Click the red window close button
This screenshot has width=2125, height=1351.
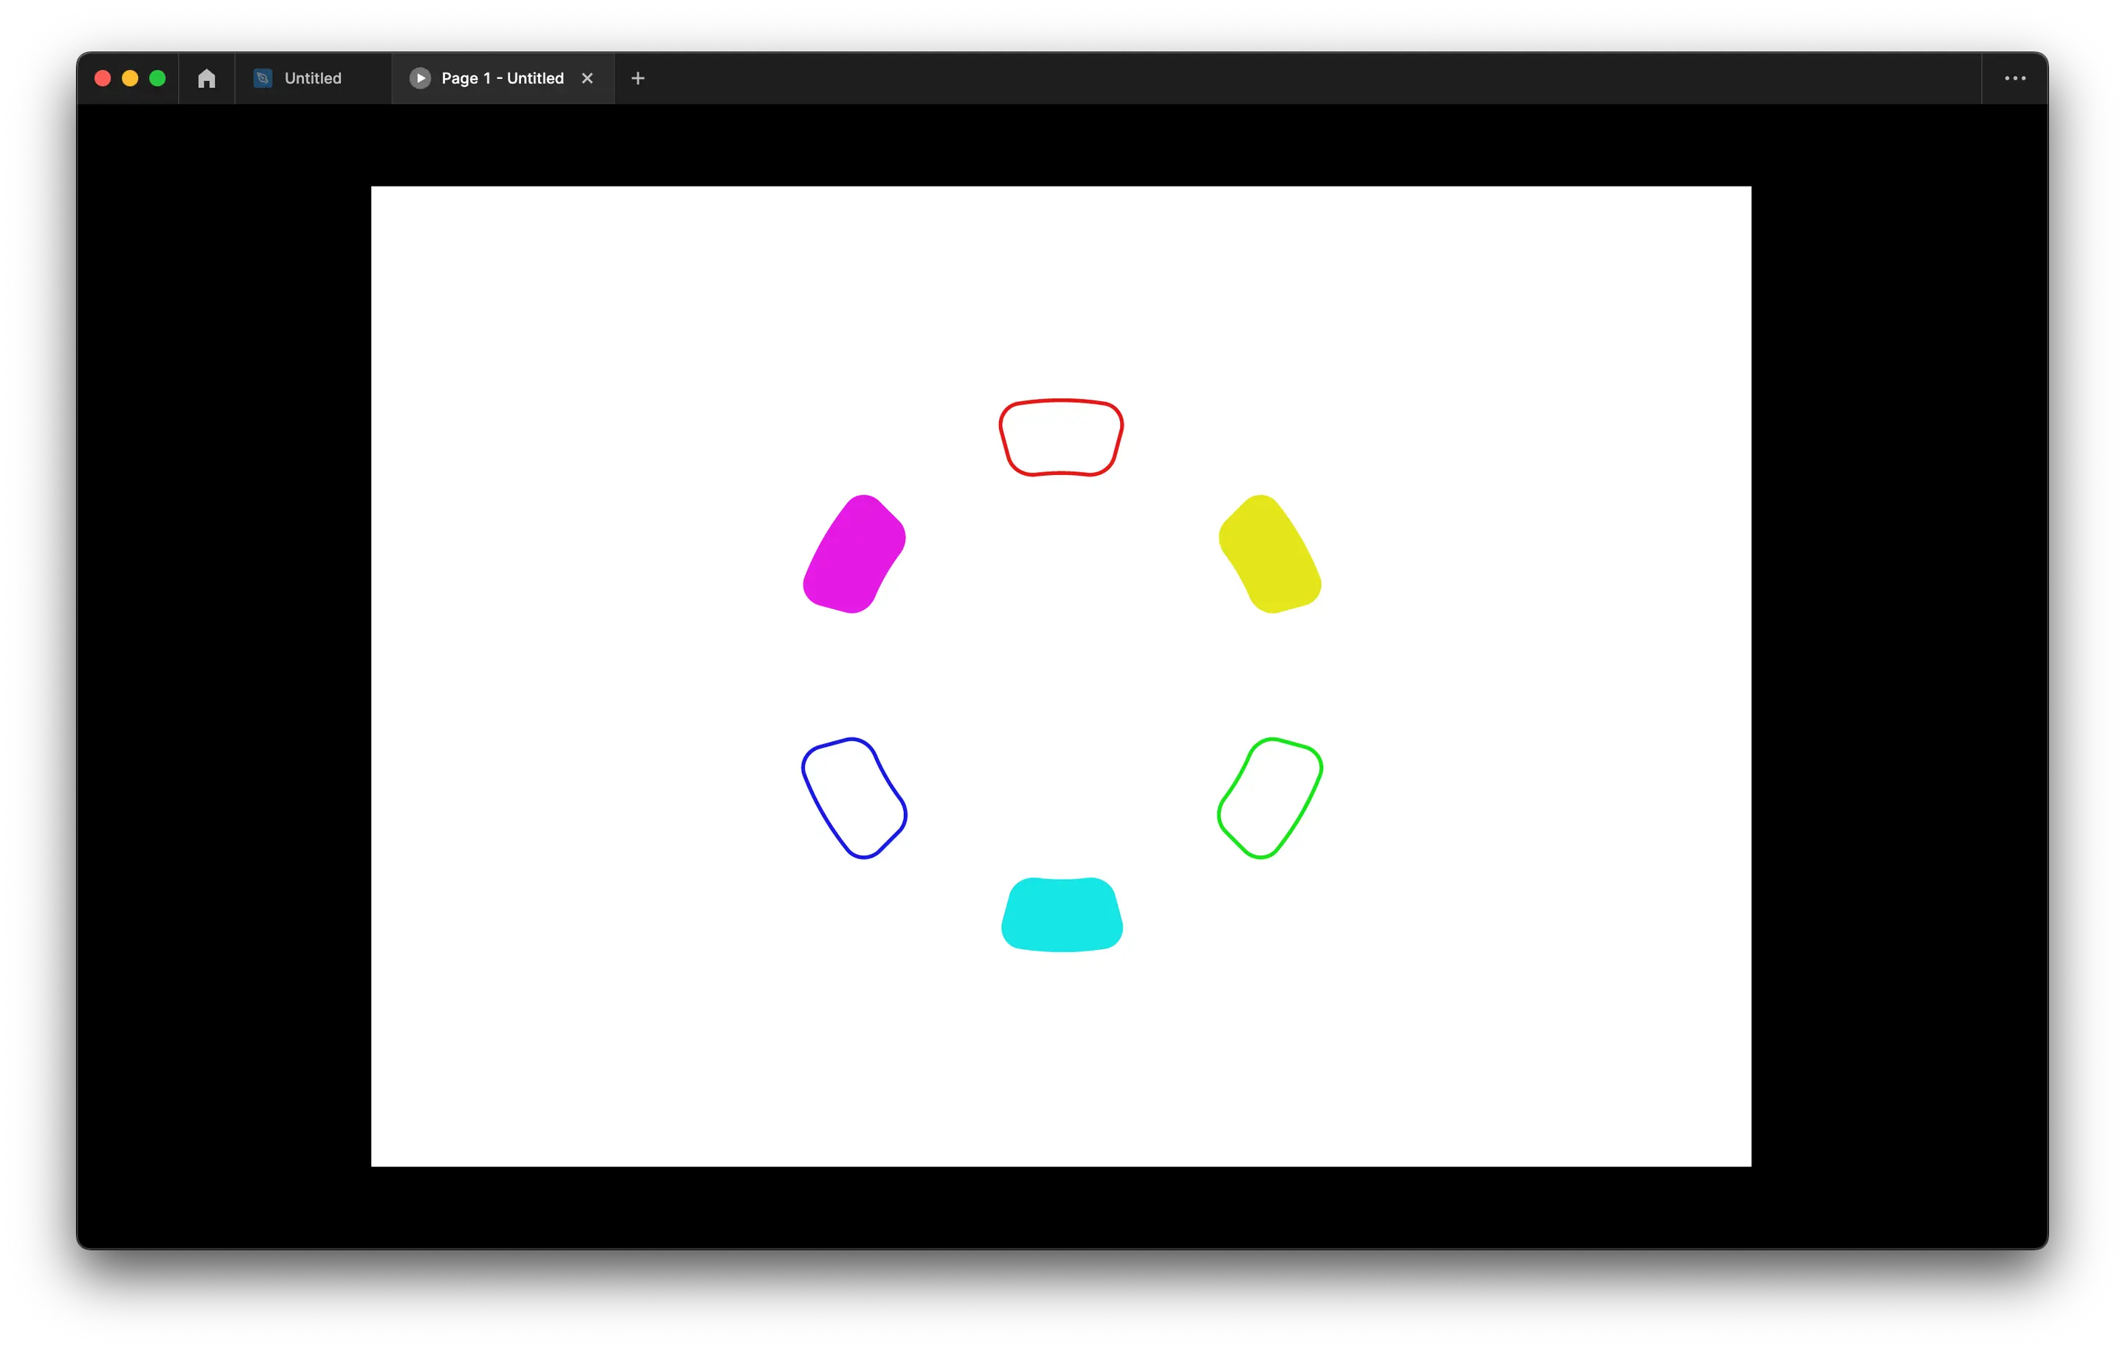coord(103,78)
